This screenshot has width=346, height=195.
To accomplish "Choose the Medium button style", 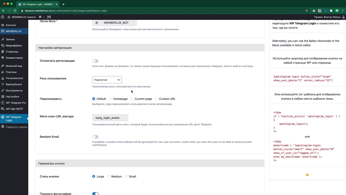I will point(108,176).
